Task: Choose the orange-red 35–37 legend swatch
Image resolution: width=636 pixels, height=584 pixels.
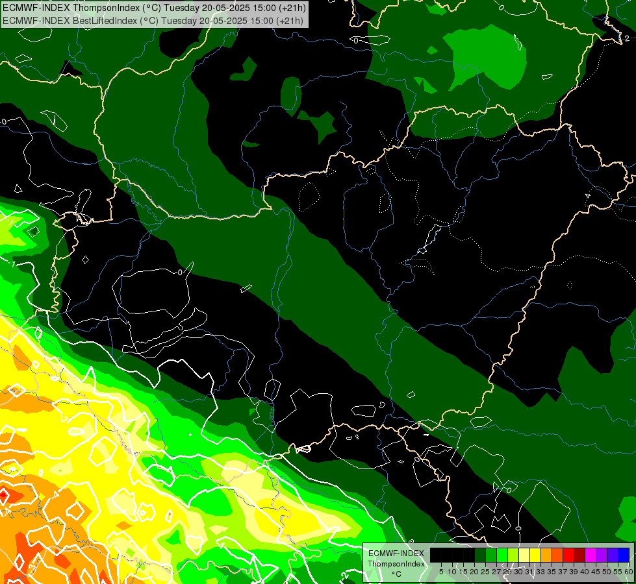Action: click(557, 555)
